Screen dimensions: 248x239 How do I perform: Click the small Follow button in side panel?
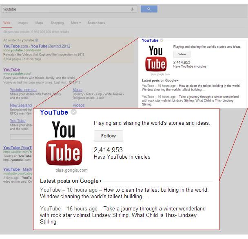(x=182, y=54)
